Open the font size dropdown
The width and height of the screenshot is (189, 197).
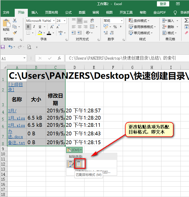click(64, 21)
